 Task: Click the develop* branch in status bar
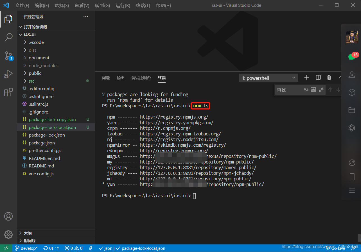[26, 248]
